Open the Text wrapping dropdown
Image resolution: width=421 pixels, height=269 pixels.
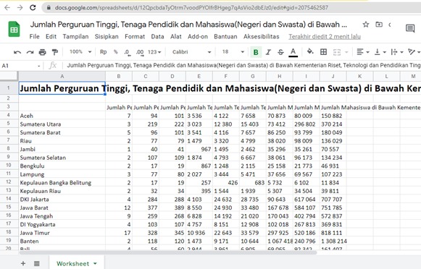pos(397,52)
